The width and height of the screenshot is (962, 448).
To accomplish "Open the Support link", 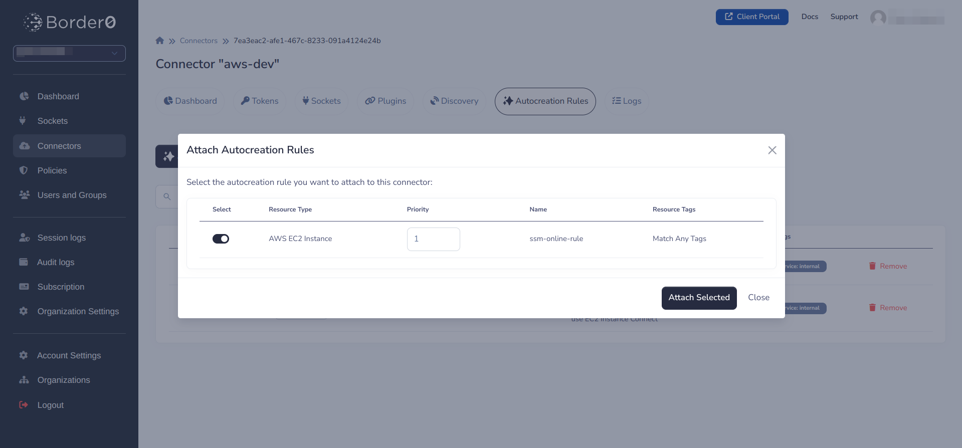I will tap(844, 17).
